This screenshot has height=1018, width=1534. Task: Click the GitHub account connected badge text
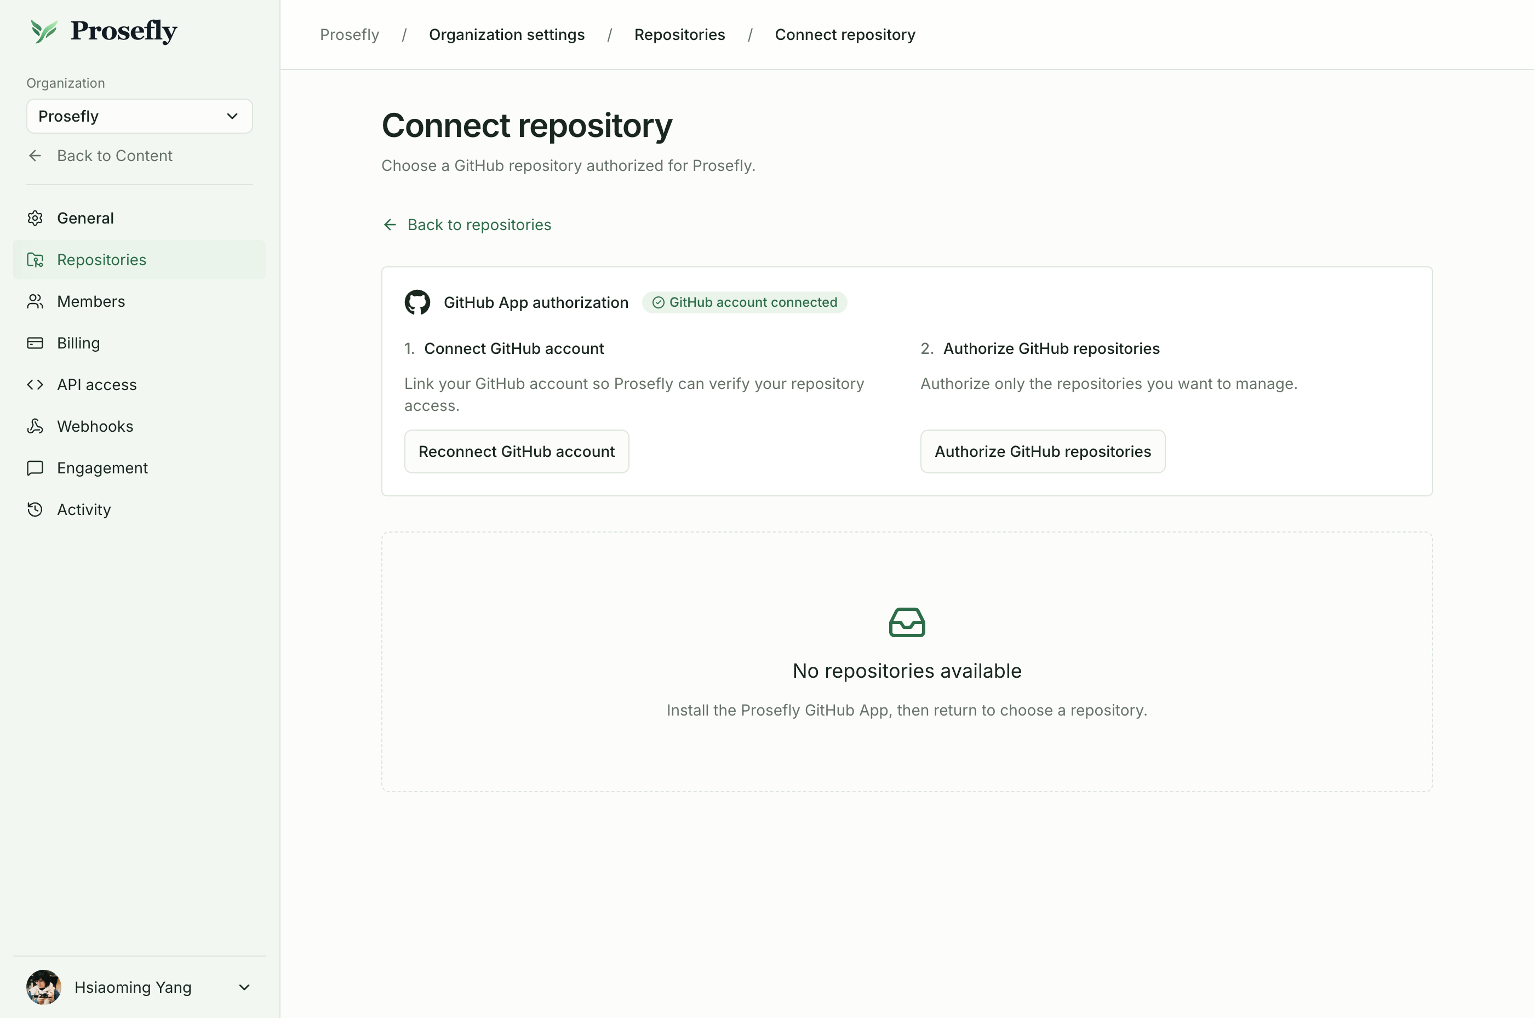(x=753, y=302)
